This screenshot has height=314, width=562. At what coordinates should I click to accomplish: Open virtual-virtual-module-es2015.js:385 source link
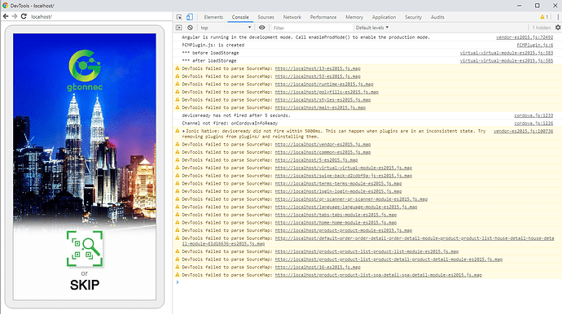pos(507,61)
